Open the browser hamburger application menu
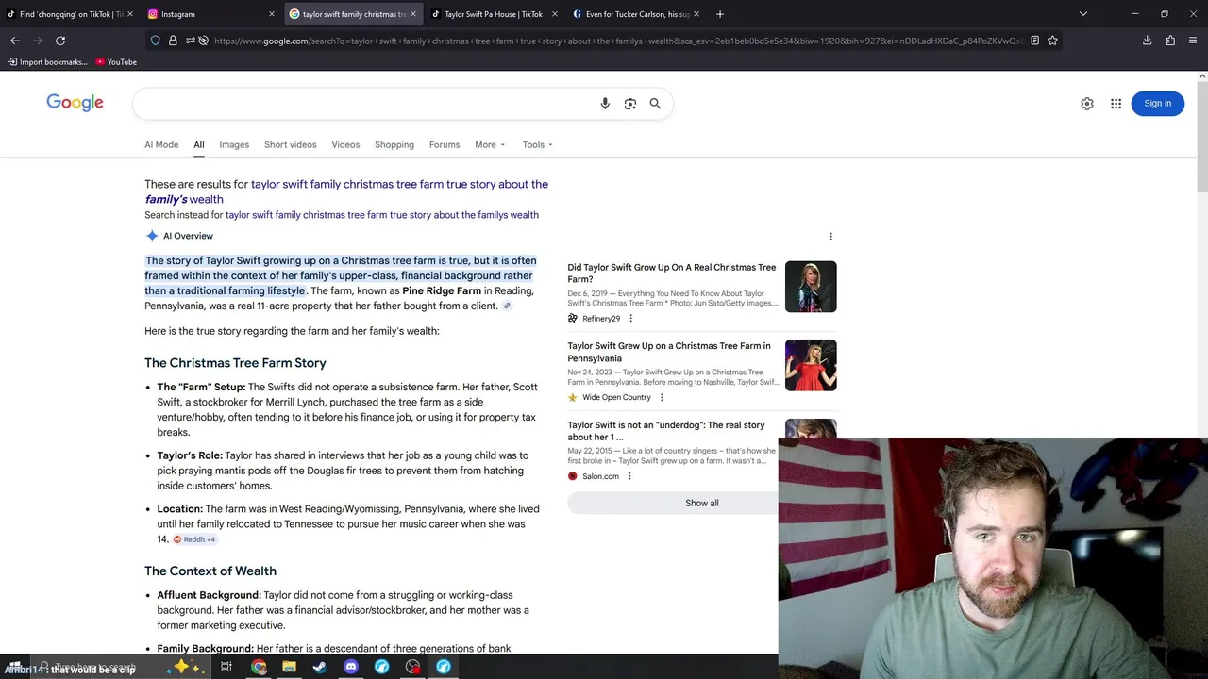The image size is (1208, 679). pos(1194,41)
